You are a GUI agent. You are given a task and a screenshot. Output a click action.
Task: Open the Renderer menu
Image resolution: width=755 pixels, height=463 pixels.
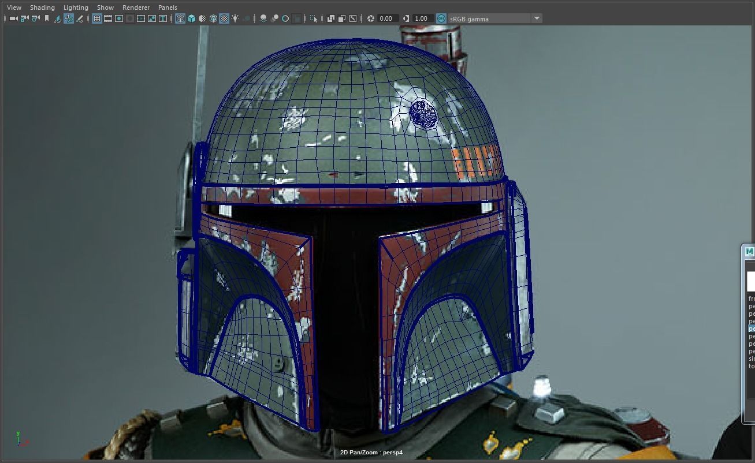[x=136, y=8]
